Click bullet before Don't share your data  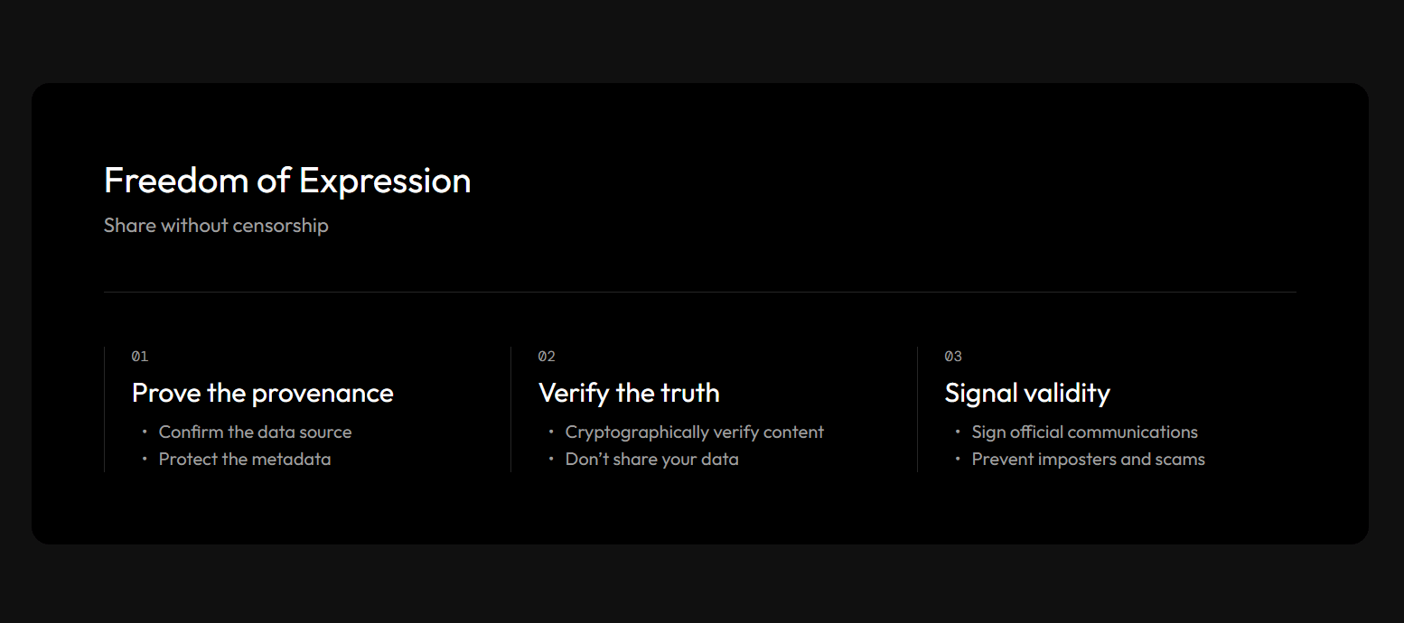[551, 460]
